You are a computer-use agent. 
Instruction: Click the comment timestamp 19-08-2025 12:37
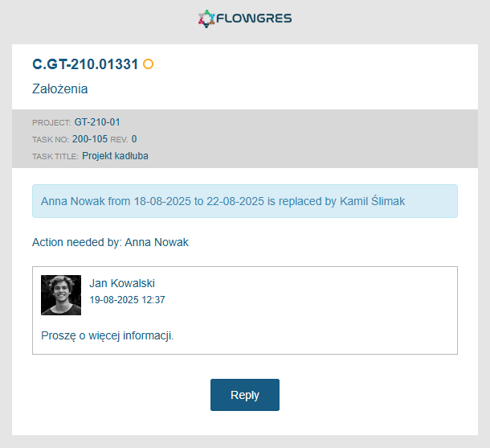[x=127, y=300]
